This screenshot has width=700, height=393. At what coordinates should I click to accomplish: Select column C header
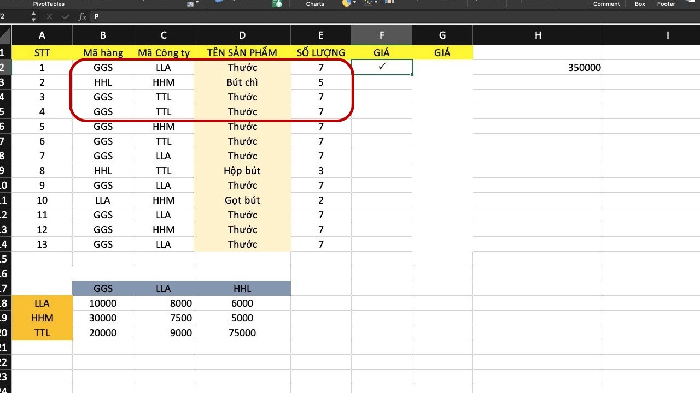[x=164, y=35]
